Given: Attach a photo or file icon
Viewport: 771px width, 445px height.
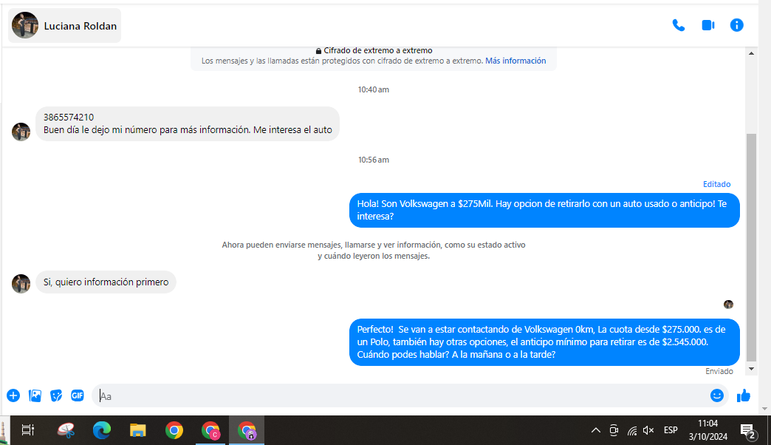Looking at the screenshot, I should pyautogui.click(x=35, y=395).
